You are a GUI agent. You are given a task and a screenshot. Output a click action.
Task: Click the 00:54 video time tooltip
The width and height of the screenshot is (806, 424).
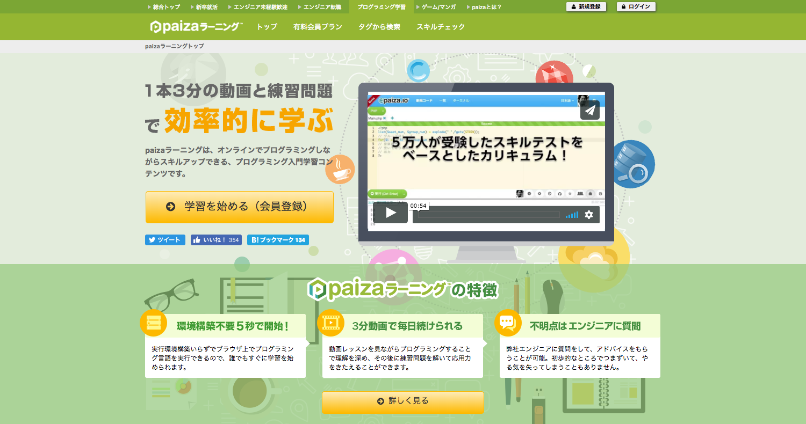click(418, 206)
